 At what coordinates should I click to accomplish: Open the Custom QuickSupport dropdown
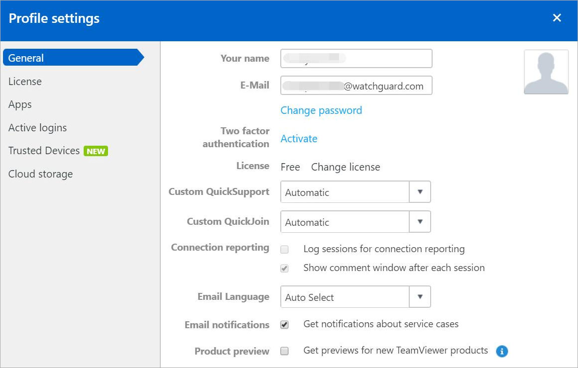[x=420, y=192]
